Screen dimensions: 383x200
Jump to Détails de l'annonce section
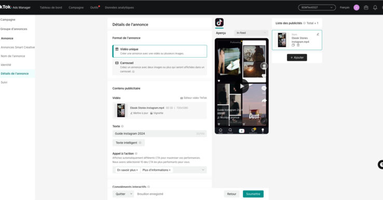pos(15,74)
